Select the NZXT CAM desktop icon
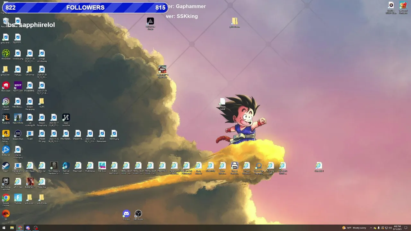 (x=18, y=87)
